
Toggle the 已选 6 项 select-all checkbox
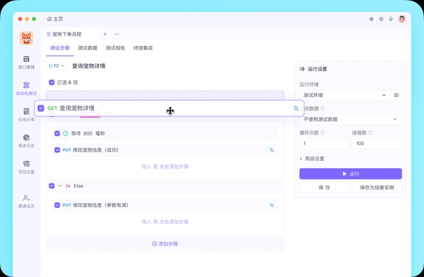(x=51, y=82)
